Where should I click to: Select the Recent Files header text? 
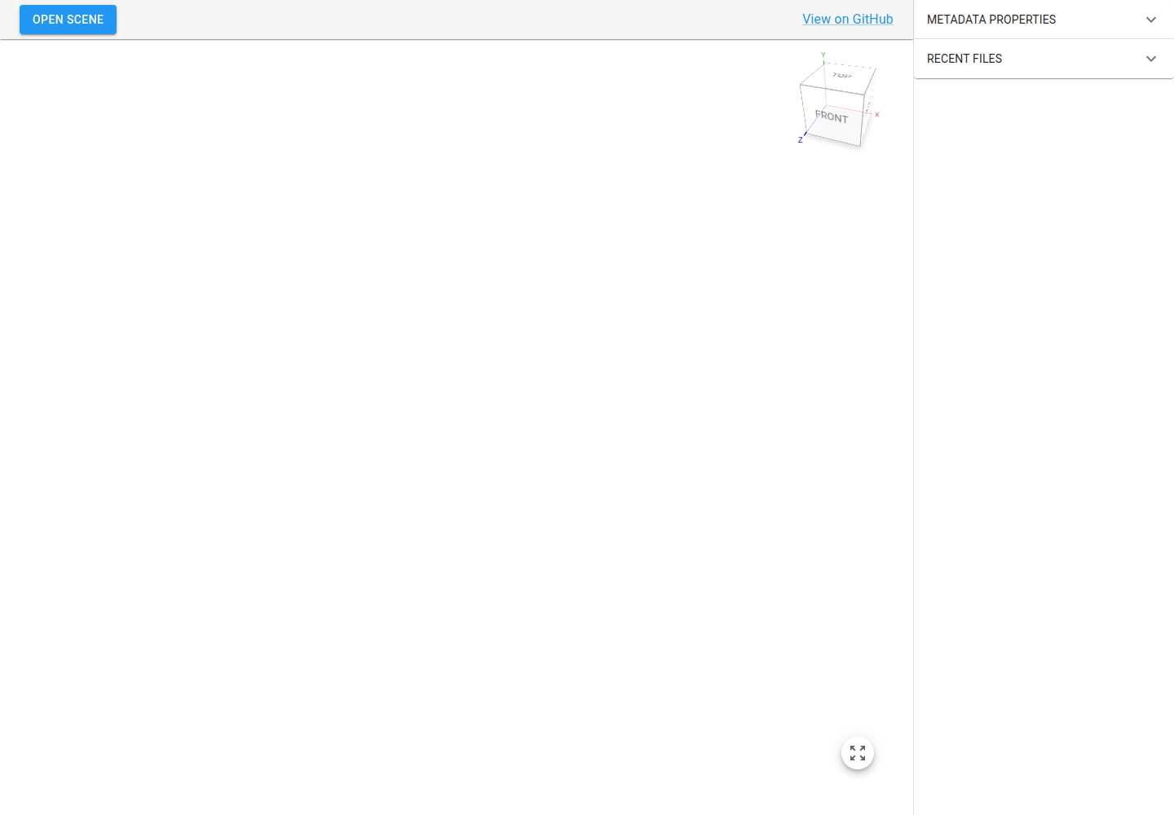964,59
